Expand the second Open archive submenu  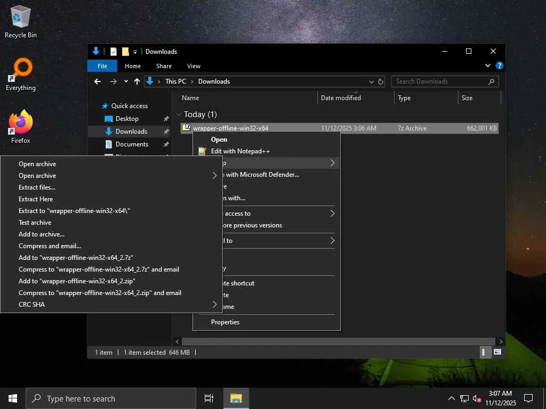pos(215,176)
